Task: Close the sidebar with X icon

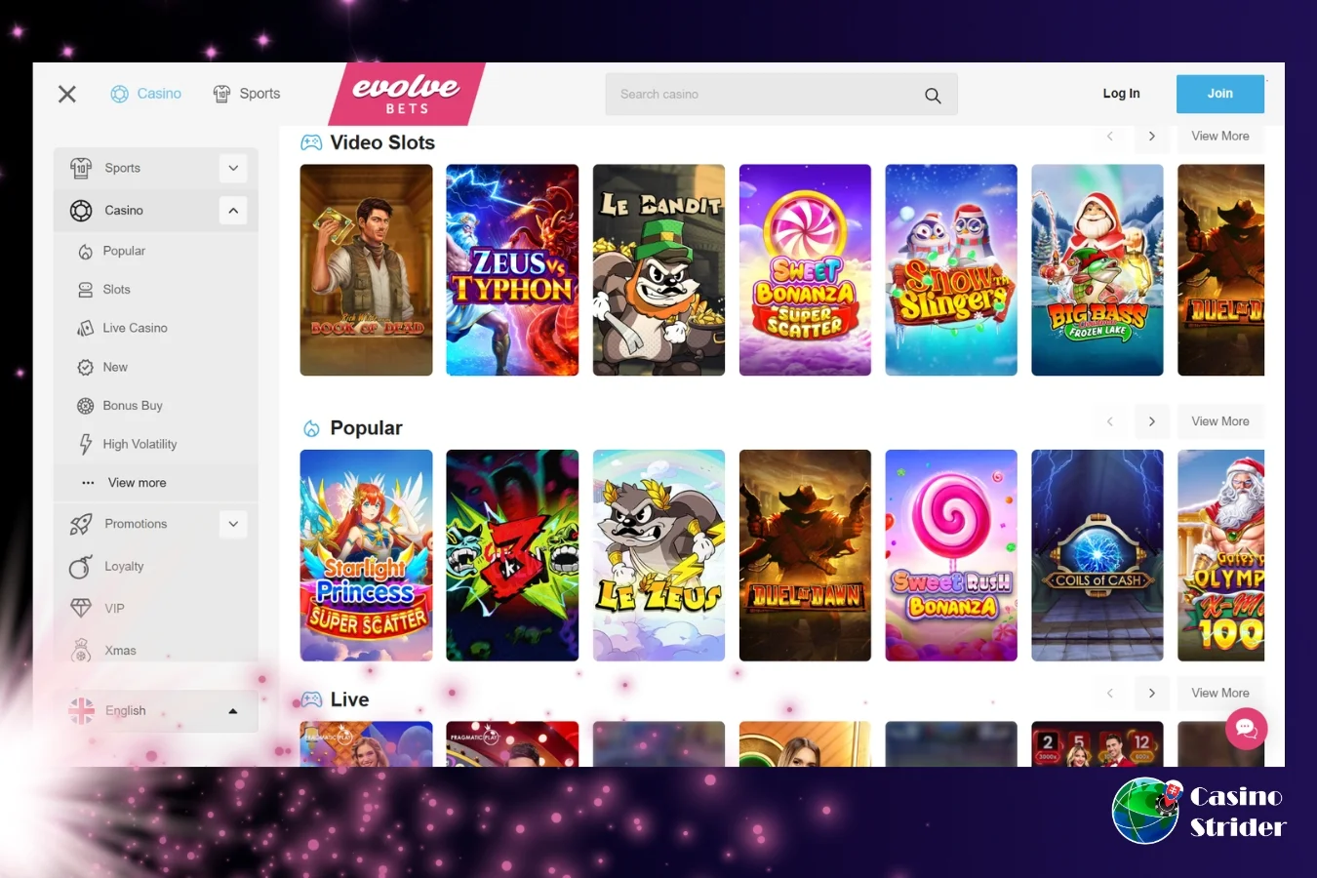Action: [67, 94]
